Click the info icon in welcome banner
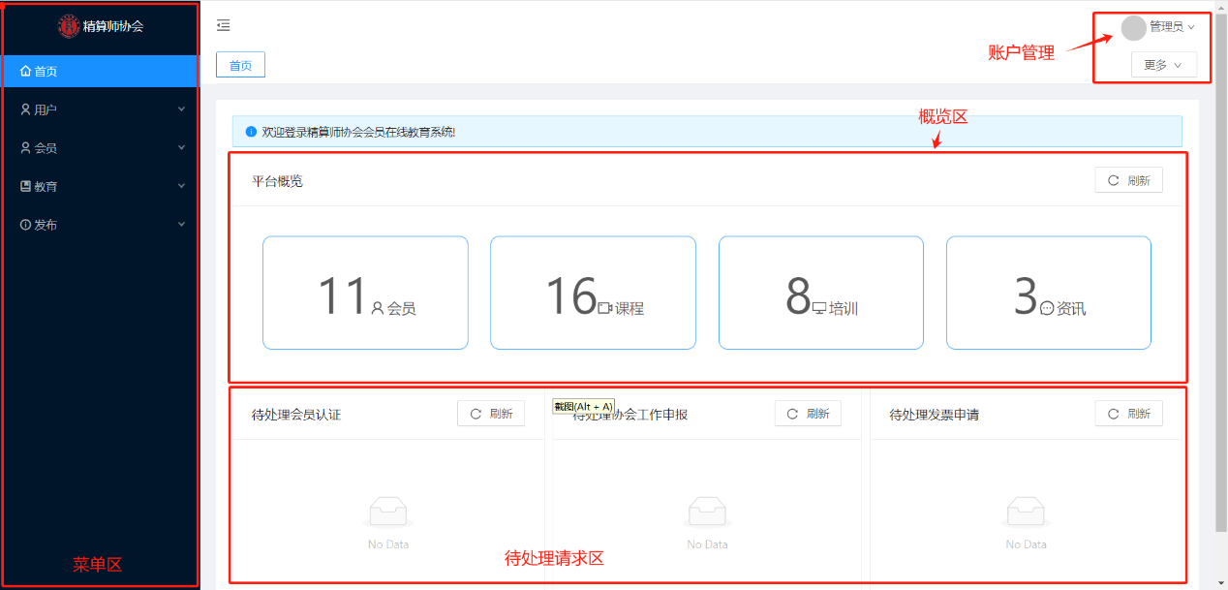The image size is (1228, 590). click(251, 131)
